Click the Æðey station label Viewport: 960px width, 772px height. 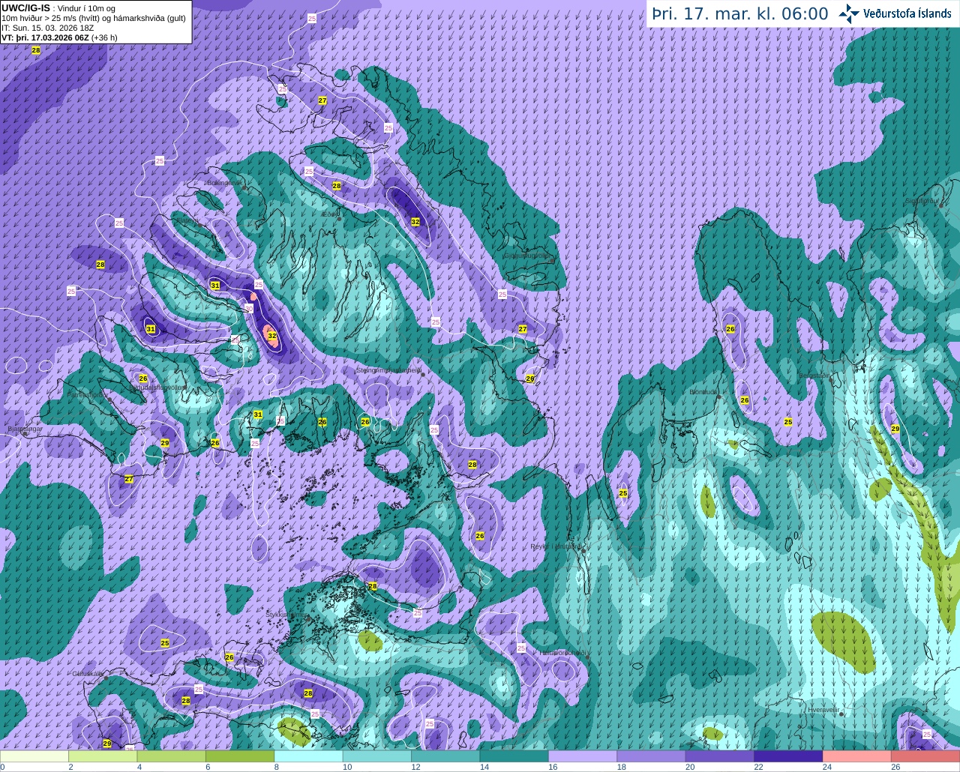329,214
